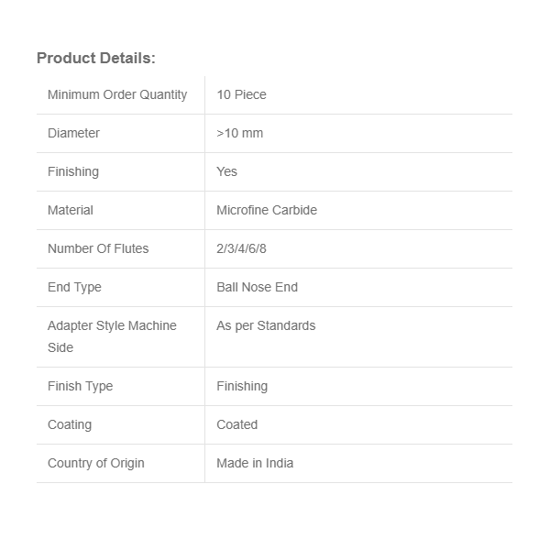The image size is (550, 550).
Task: Click the Finish Type label
Action: click(81, 386)
